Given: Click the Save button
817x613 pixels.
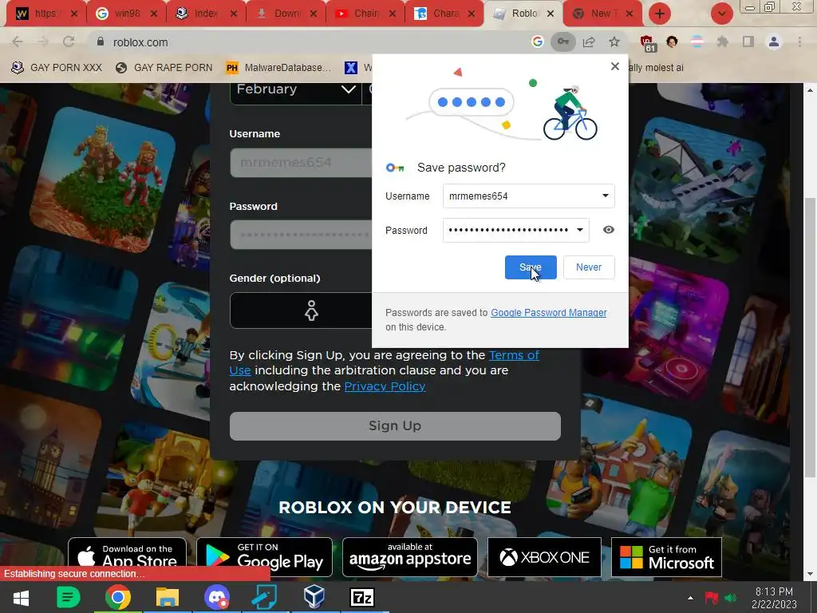Looking at the screenshot, I should coord(531,267).
